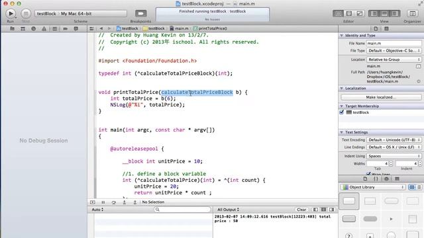
Task: Open the Location dropdown
Action: click(x=394, y=59)
